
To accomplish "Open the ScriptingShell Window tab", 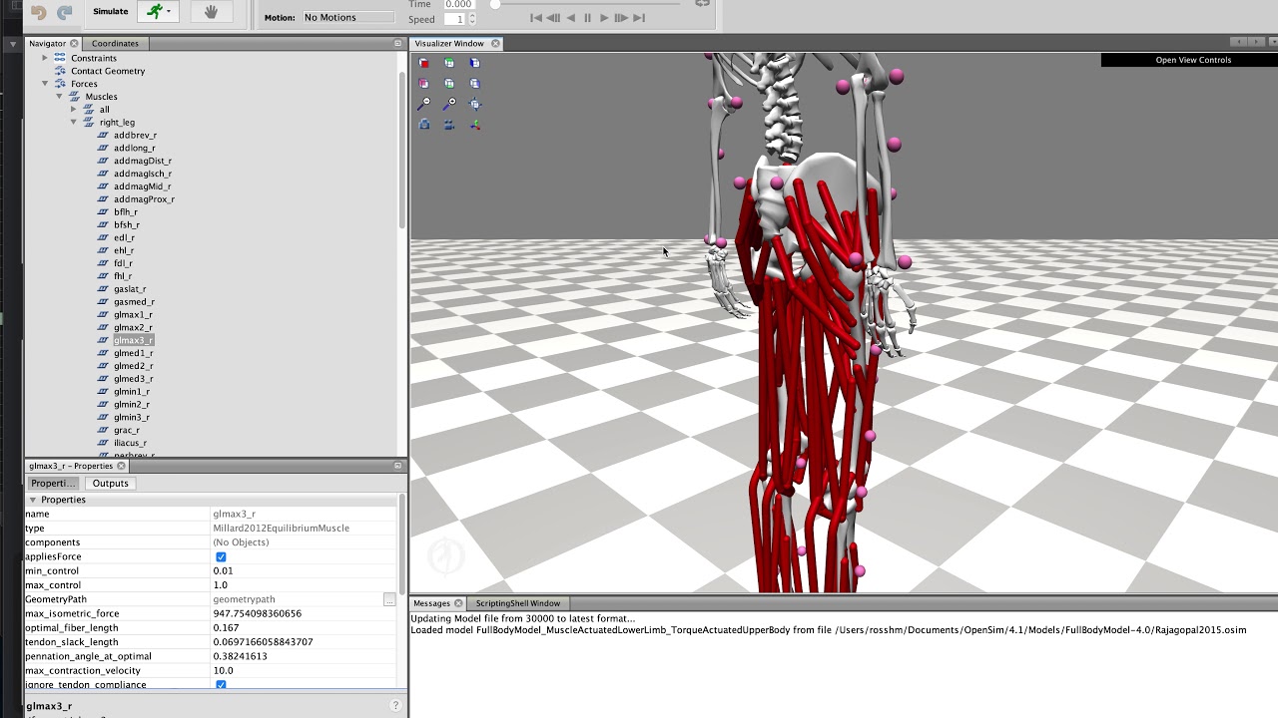I will (x=517, y=603).
